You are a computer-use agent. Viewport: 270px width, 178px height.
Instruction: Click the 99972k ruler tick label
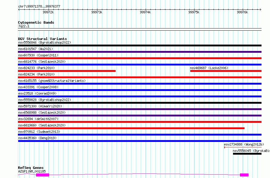pos(48,12)
